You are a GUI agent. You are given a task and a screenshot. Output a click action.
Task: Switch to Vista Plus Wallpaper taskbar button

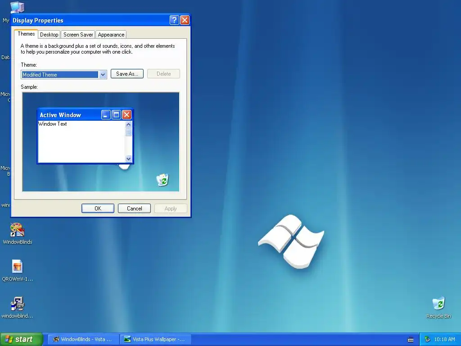[155, 339]
